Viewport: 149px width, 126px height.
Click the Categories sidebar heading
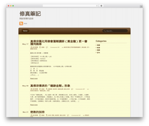point(101,41)
